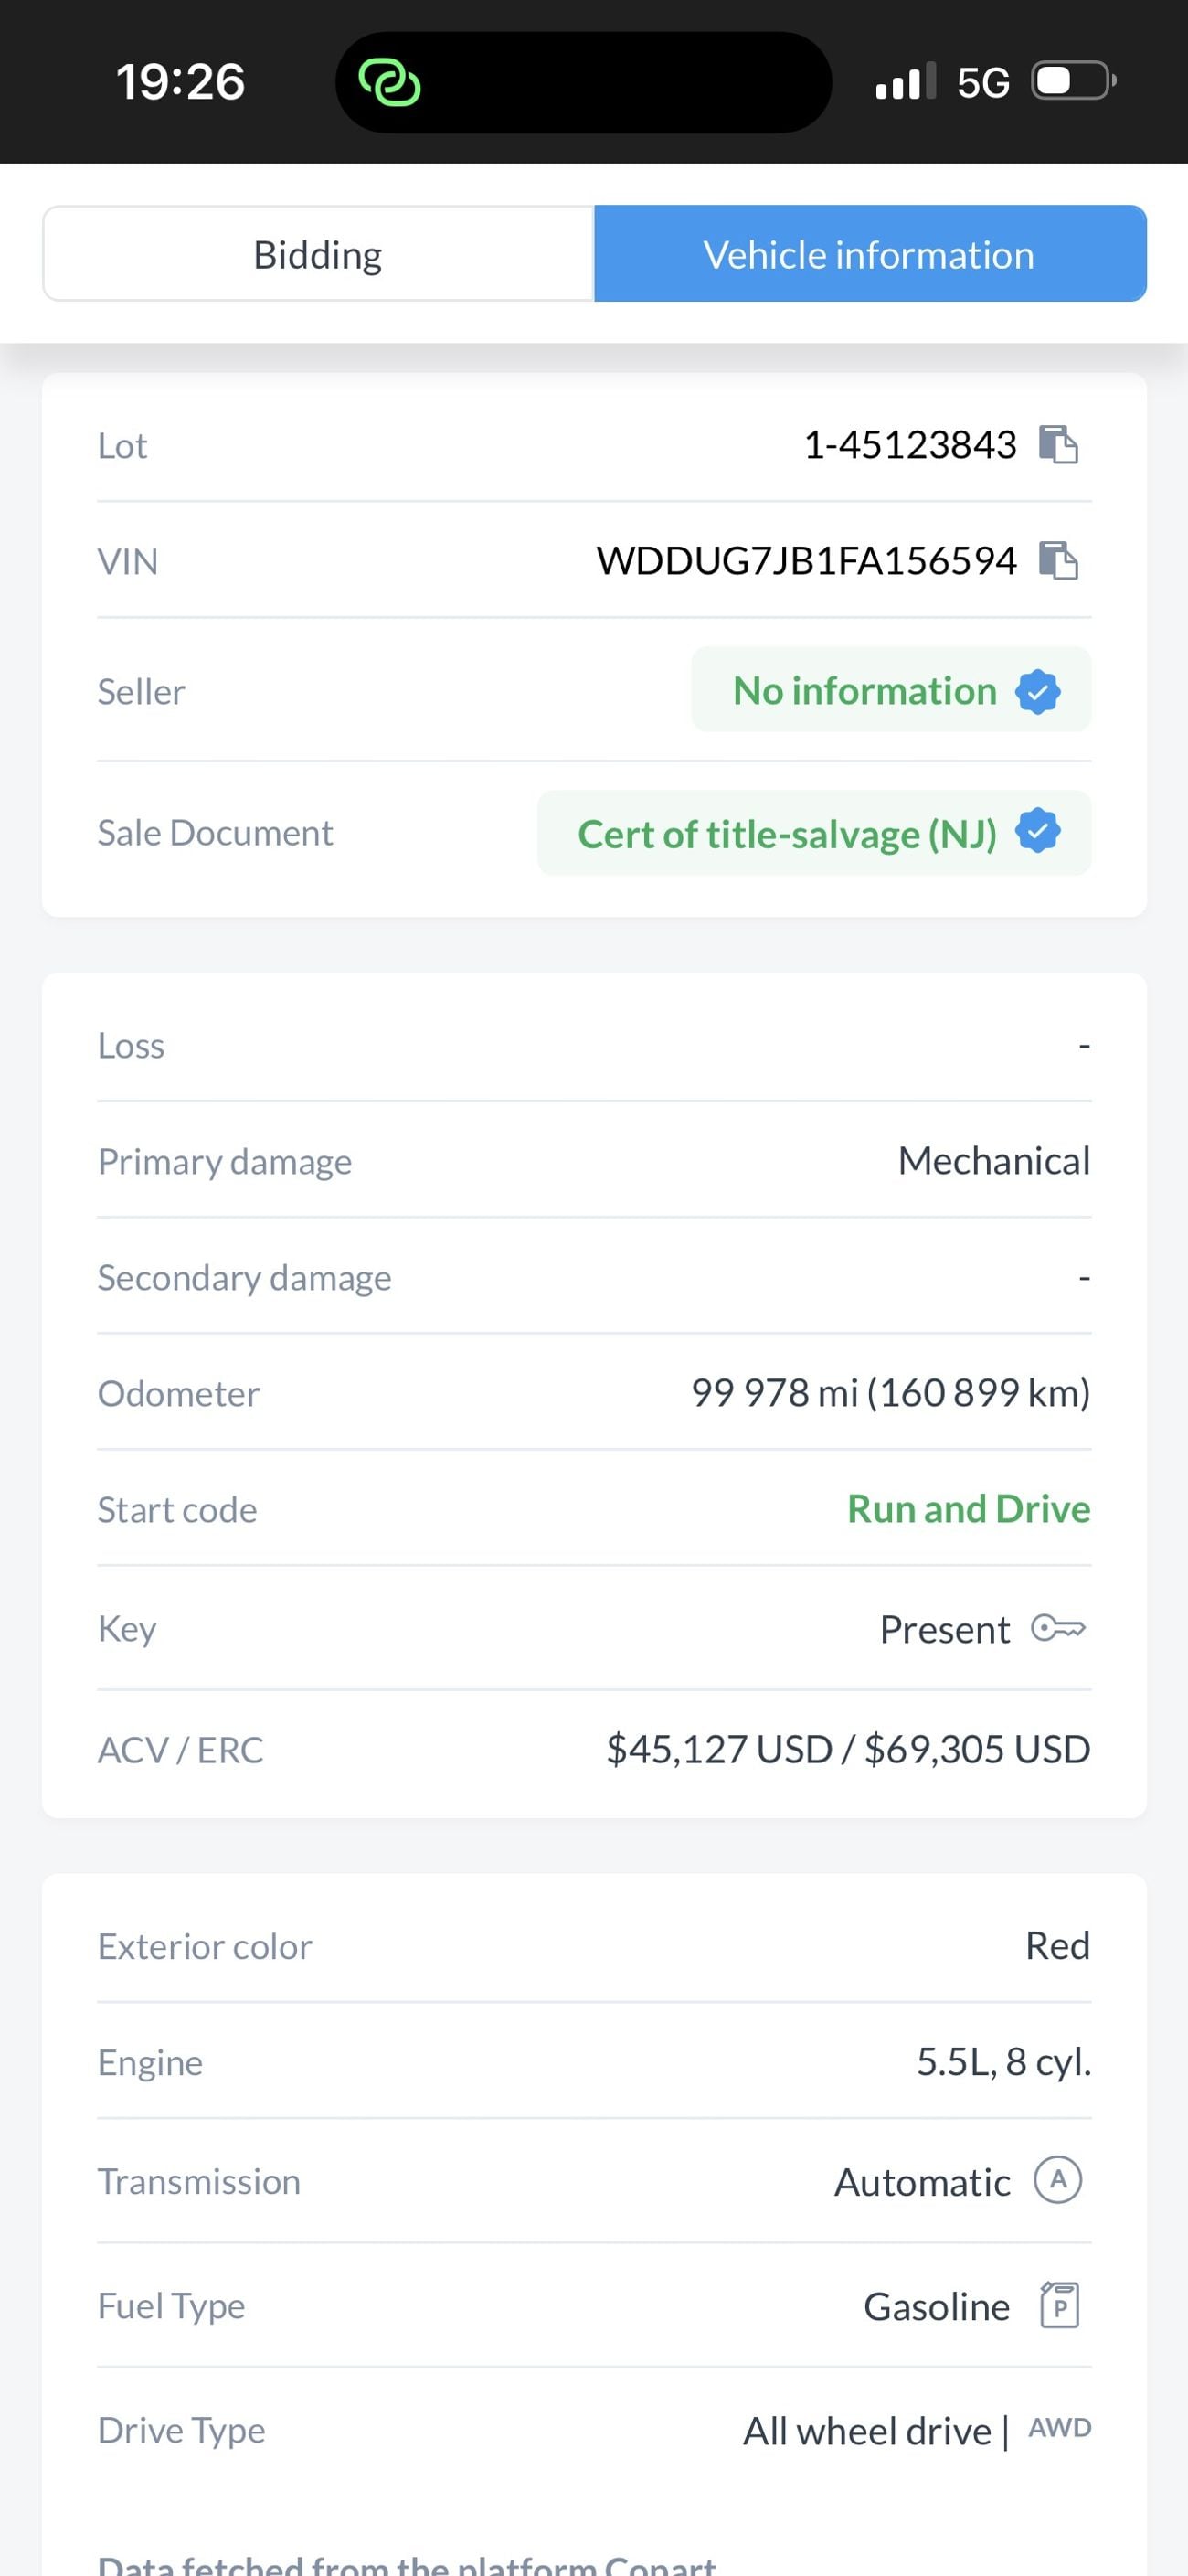Copy the Lot number using copy icon
The image size is (1188, 2576).
click(x=1058, y=444)
